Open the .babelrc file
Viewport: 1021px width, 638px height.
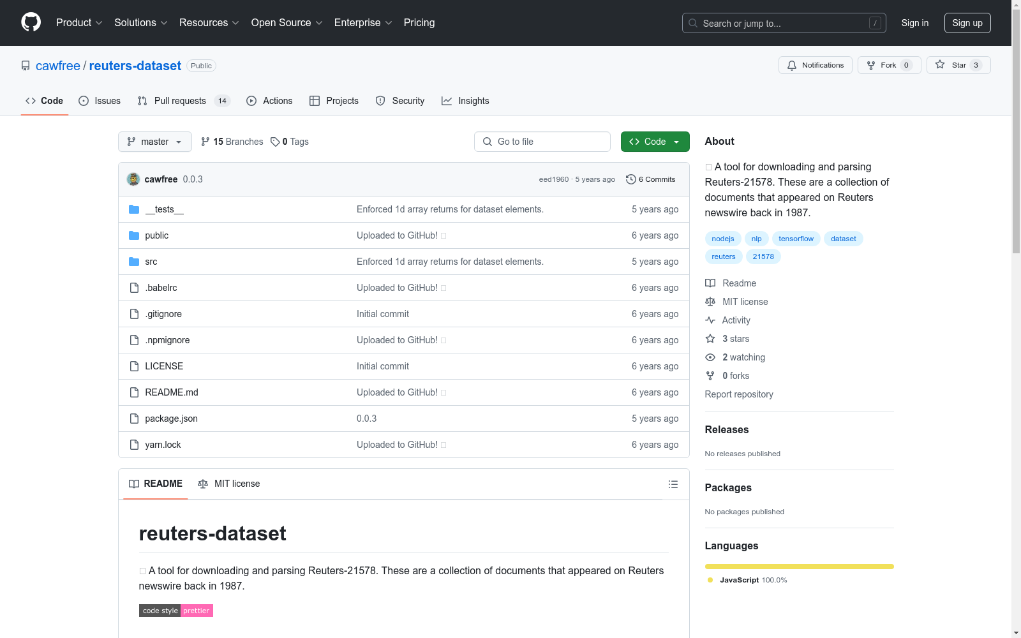(x=161, y=288)
